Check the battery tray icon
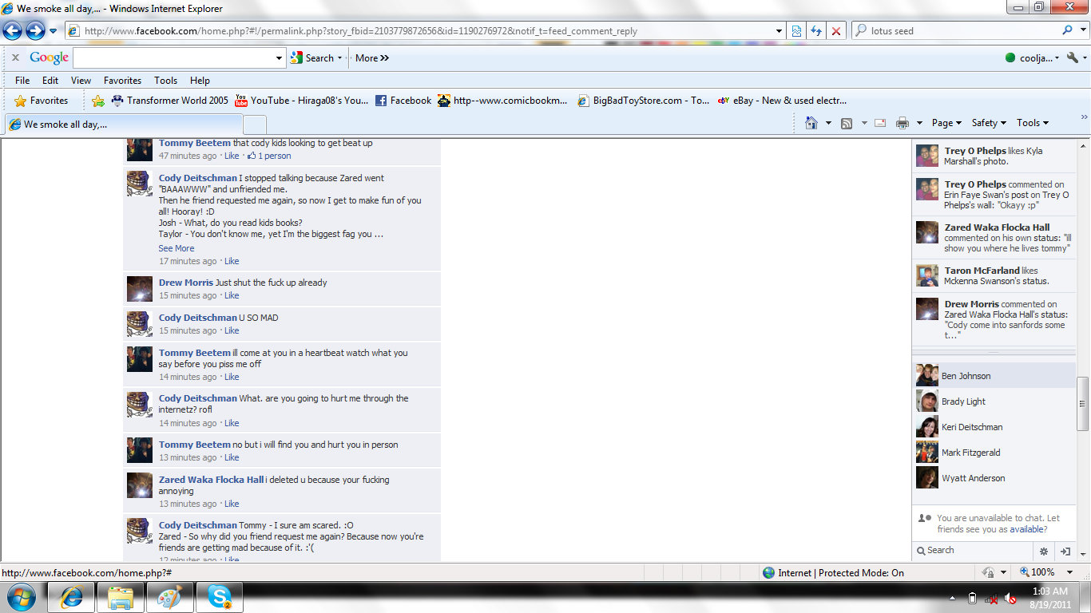 coord(972,597)
